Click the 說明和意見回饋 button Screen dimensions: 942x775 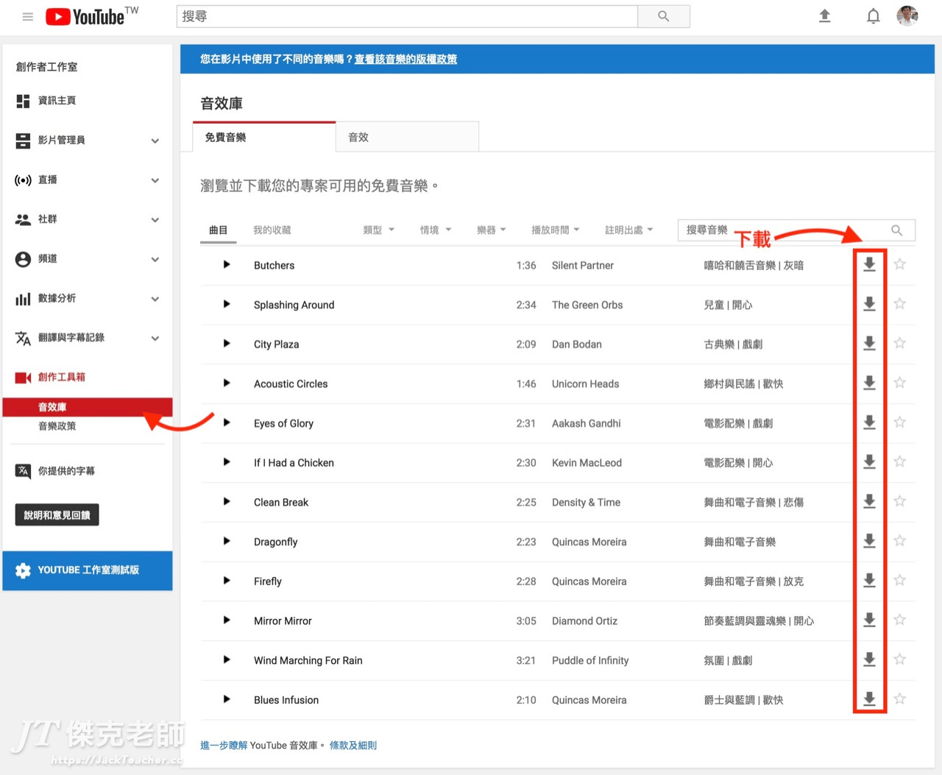[x=57, y=515]
